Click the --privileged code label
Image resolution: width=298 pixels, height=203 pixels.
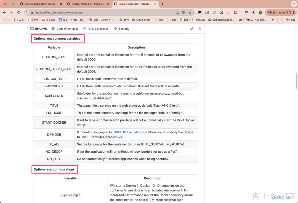pyautogui.click(x=71, y=195)
